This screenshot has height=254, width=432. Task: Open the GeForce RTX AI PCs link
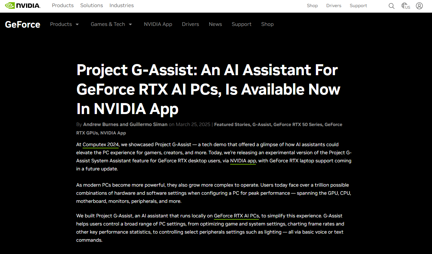tap(236, 216)
